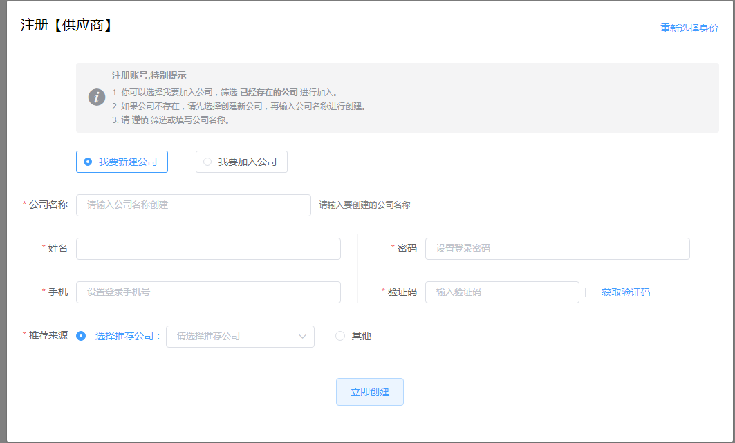
Task: Click the 注册【供应商】 dialog title
Action: click(67, 26)
